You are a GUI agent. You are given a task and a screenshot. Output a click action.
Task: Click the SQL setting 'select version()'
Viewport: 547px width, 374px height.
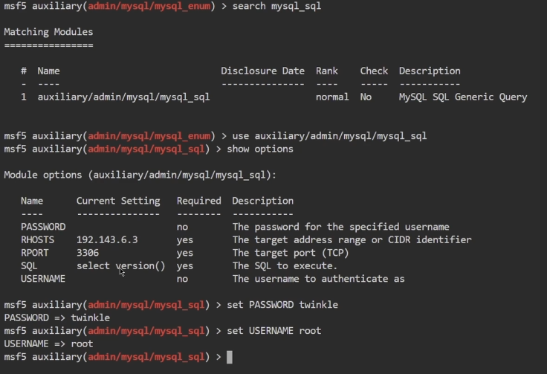coord(120,265)
